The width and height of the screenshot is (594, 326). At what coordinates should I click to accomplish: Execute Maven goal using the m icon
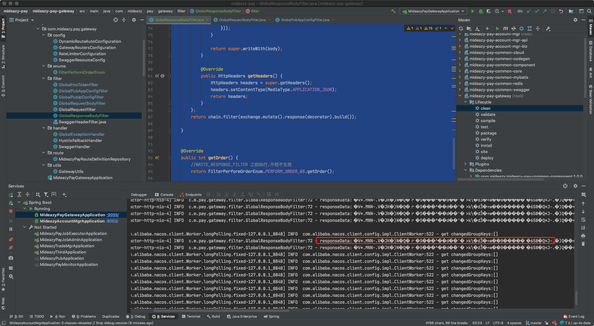click(x=506, y=29)
